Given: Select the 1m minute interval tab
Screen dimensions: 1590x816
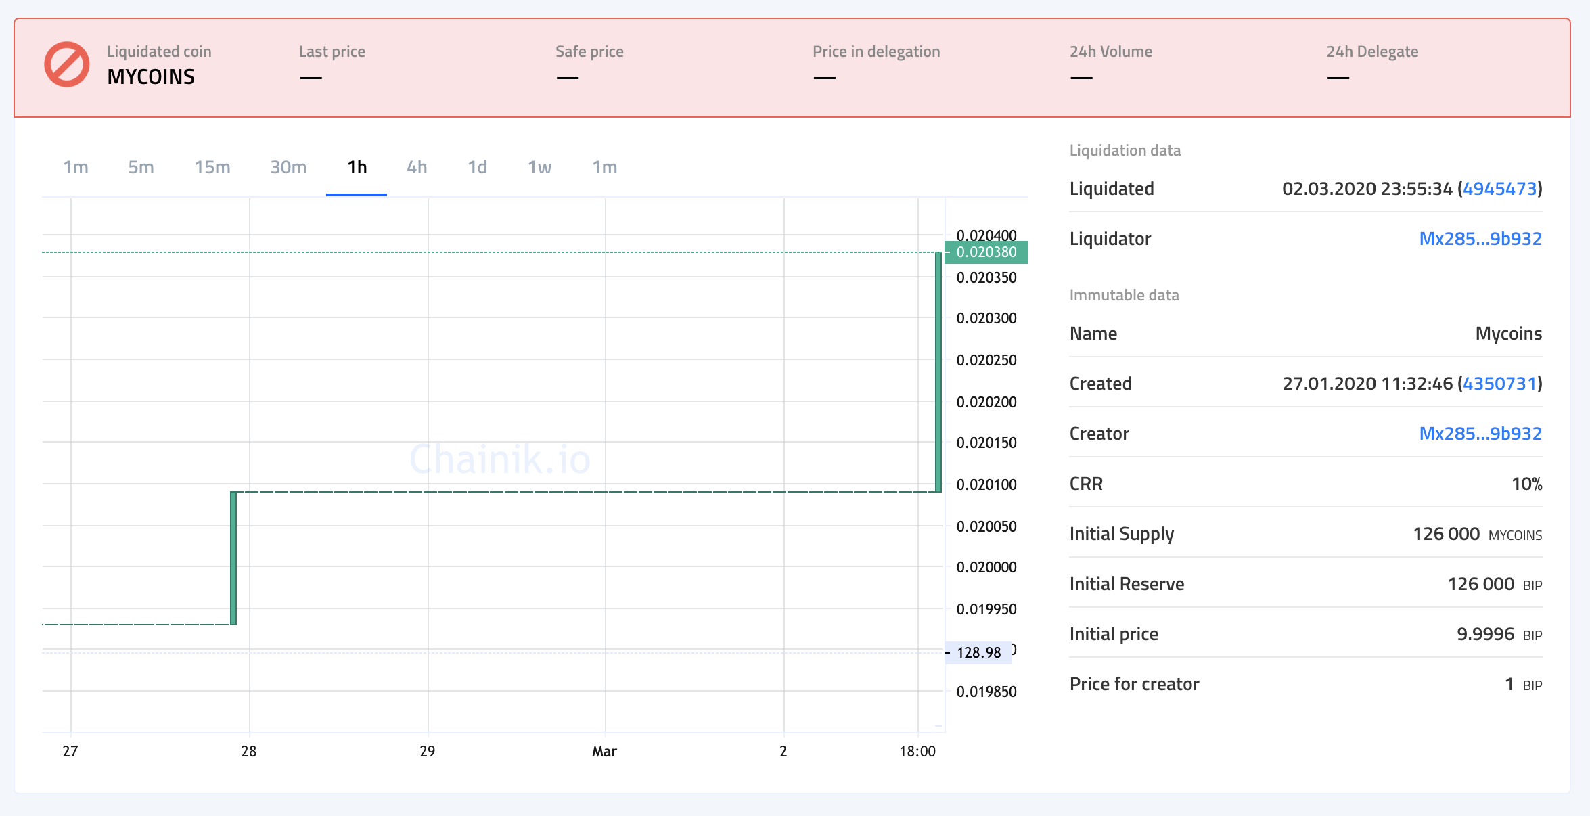Looking at the screenshot, I should tap(76, 167).
